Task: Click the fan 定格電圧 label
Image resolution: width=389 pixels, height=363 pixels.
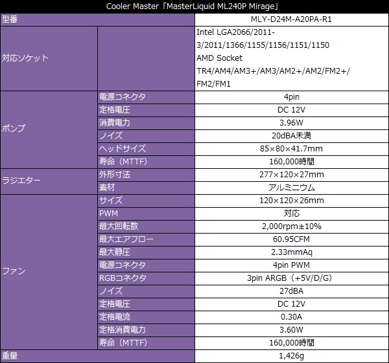Action: (115, 304)
